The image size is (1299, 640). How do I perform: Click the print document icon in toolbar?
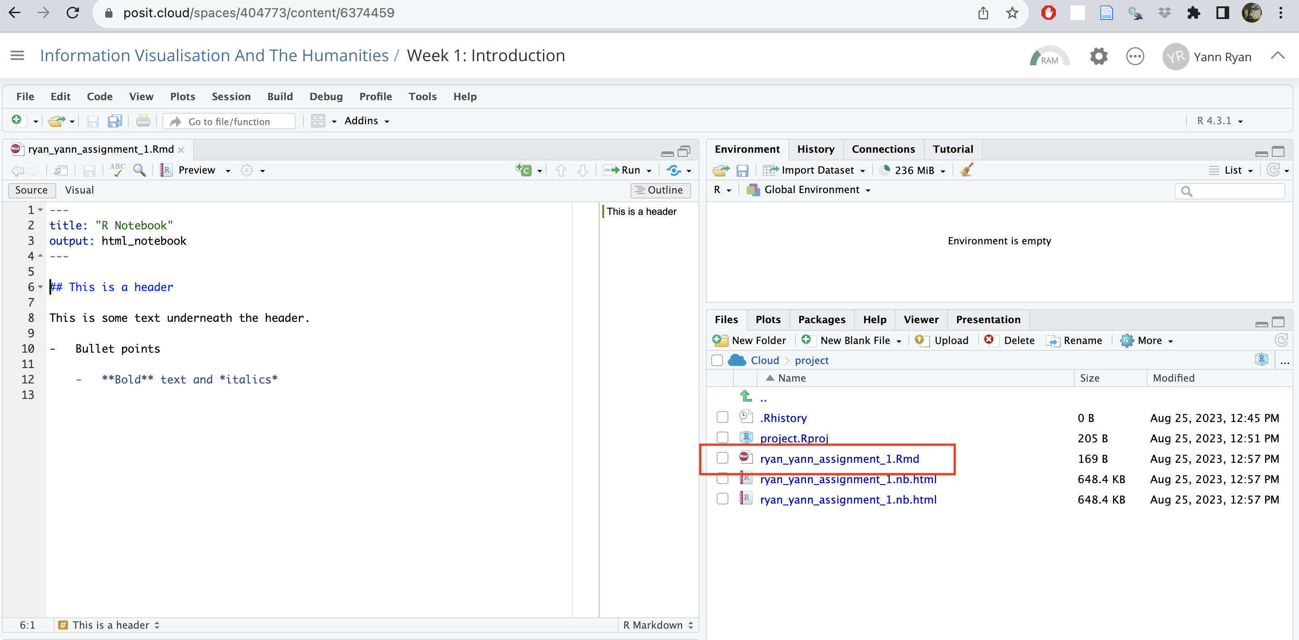pos(143,121)
